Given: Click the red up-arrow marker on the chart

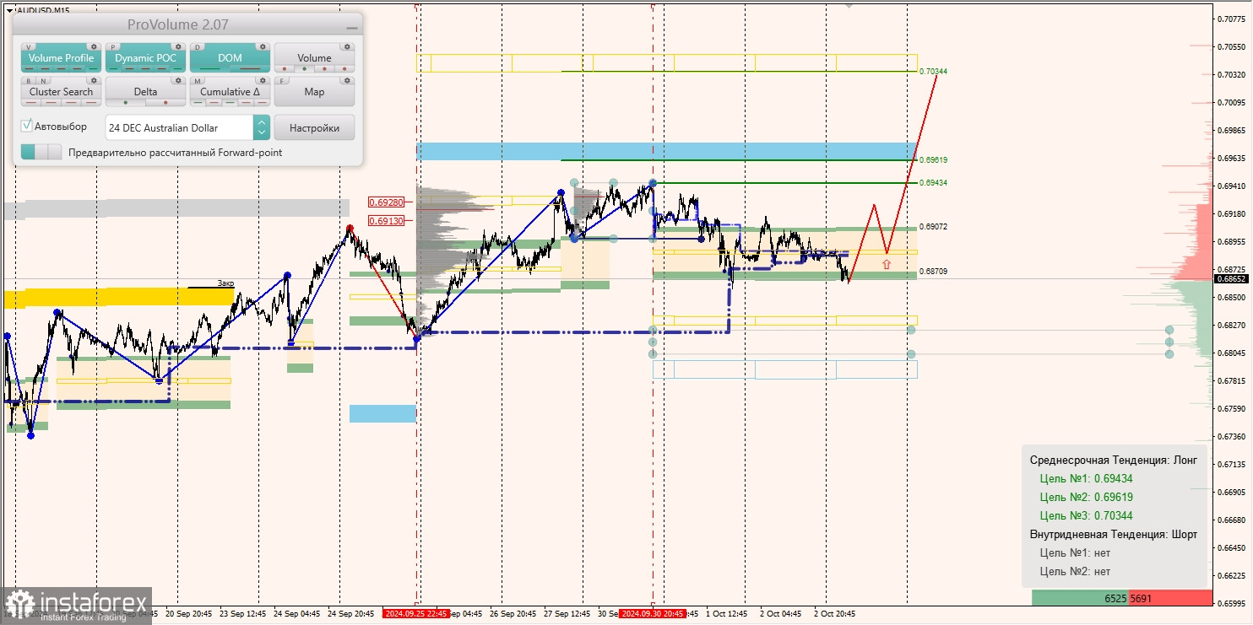Looking at the screenshot, I should point(886,264).
